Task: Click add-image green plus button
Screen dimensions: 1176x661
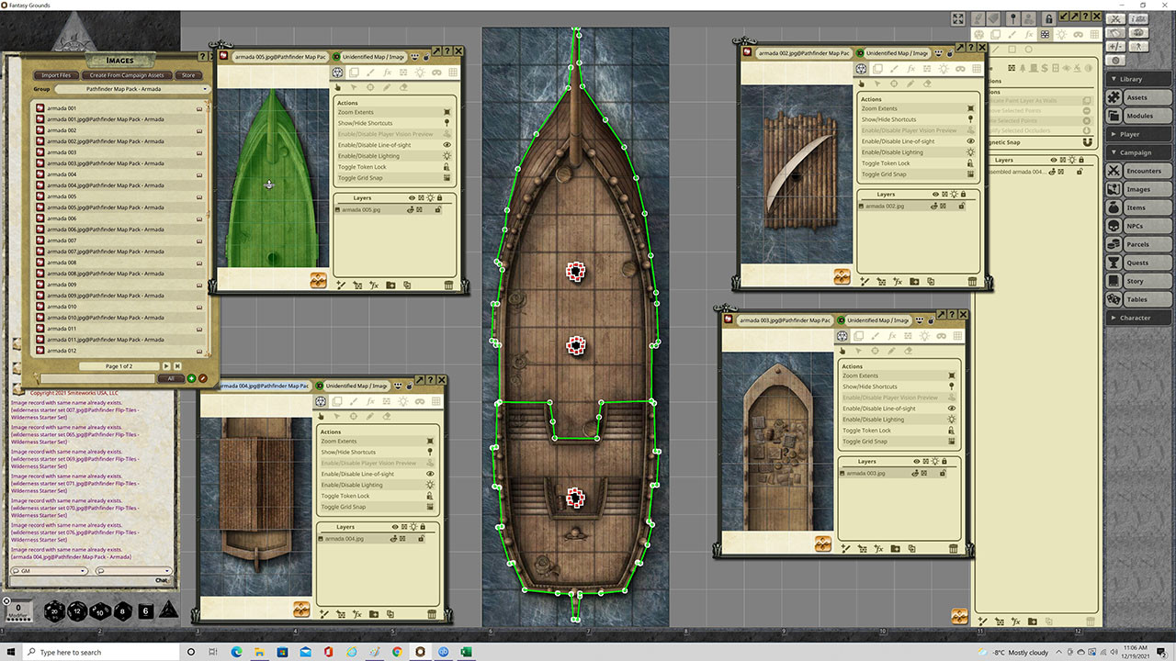Action: (x=191, y=378)
